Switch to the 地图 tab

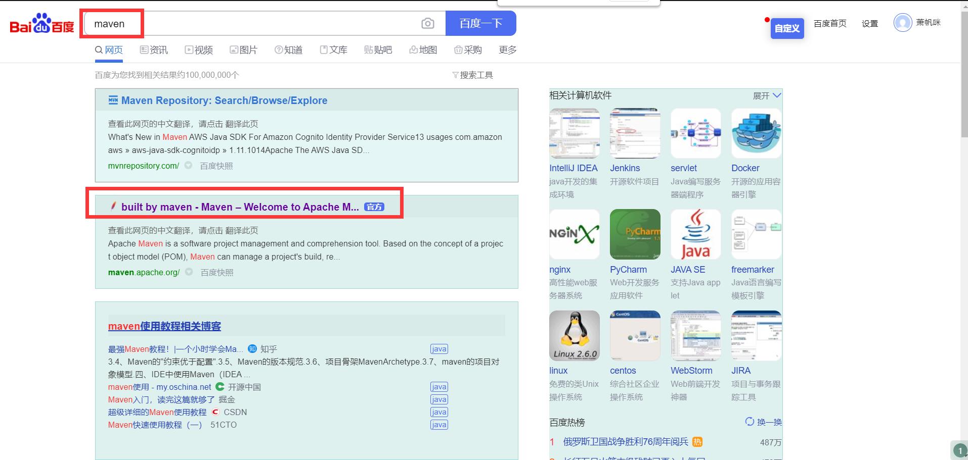(x=423, y=49)
